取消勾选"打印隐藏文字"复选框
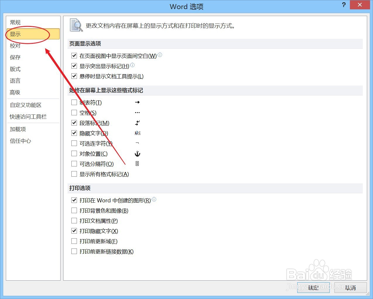The width and height of the screenshot is (373, 299). pos(74,231)
